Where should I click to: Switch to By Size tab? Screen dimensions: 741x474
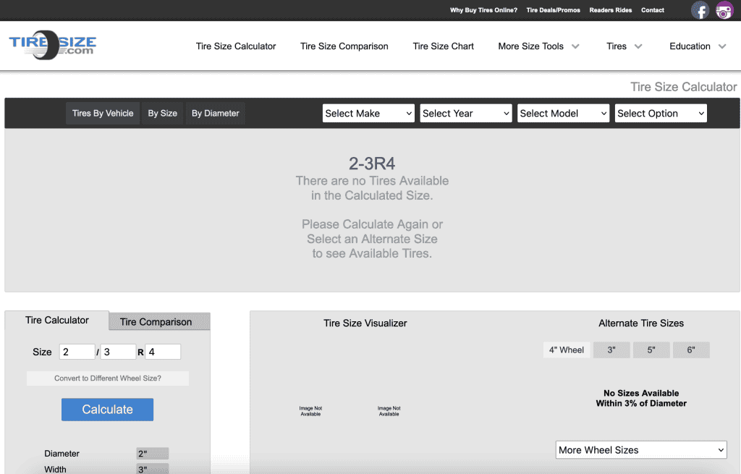pos(162,114)
